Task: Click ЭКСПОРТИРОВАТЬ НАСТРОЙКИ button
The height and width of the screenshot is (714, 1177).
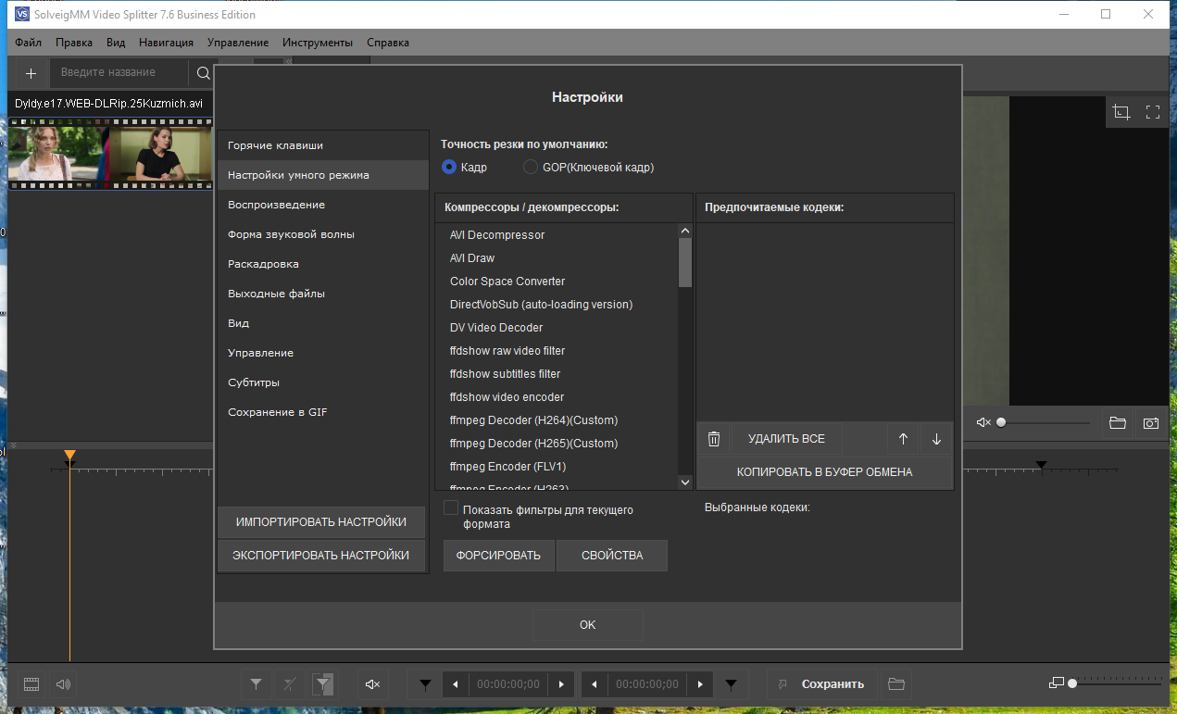Action: pyautogui.click(x=321, y=556)
